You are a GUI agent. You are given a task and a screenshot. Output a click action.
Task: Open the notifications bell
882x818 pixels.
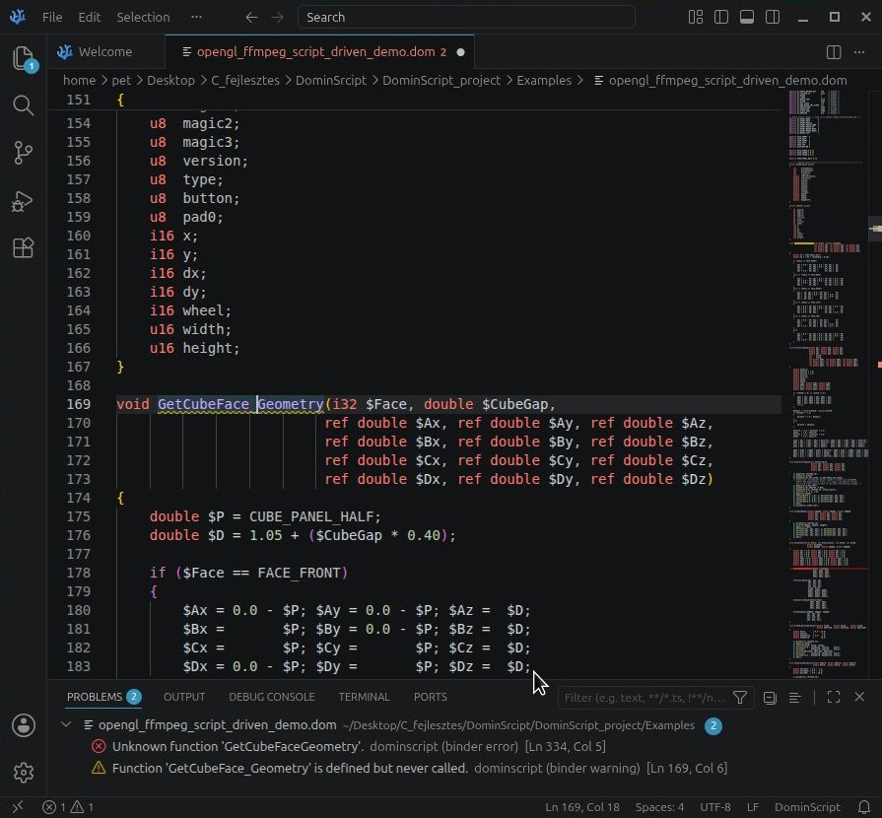pyautogui.click(x=864, y=807)
